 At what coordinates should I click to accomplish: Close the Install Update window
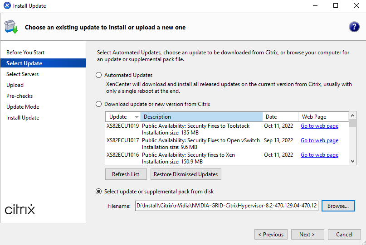[356, 5]
